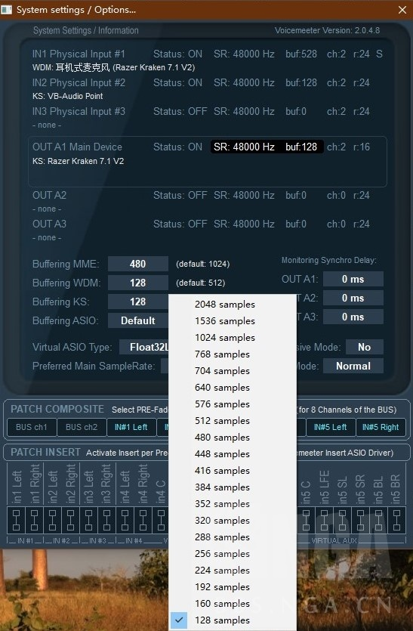Open the Buffering ASIO Default selector
The height and width of the screenshot is (631, 413).
(x=138, y=320)
